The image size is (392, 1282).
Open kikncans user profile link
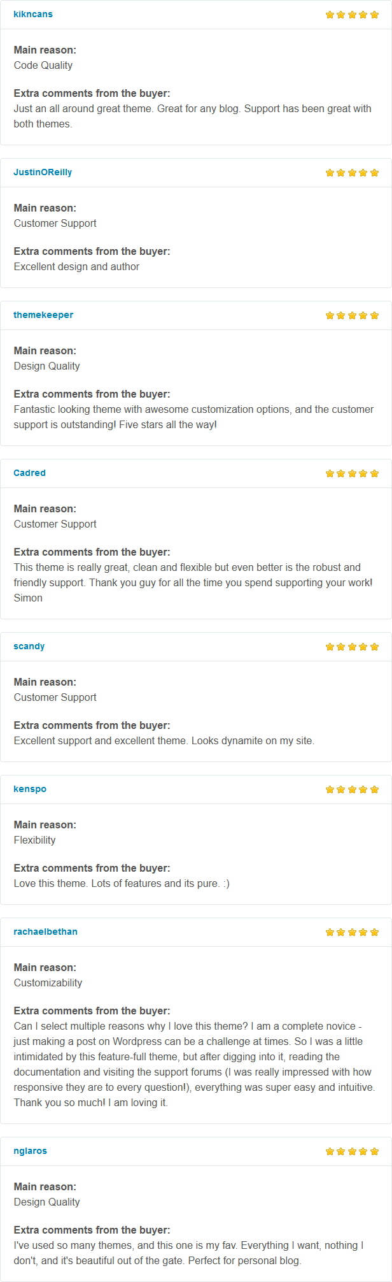pyautogui.click(x=33, y=14)
